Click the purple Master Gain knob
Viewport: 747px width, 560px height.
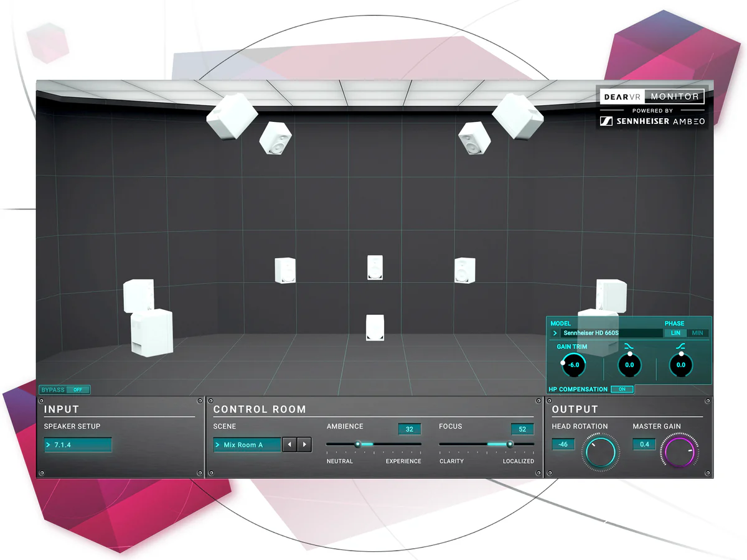click(679, 452)
